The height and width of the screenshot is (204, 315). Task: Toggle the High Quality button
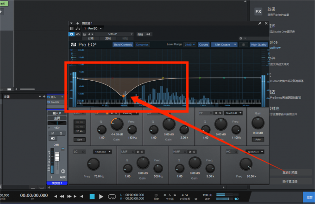coord(259,45)
